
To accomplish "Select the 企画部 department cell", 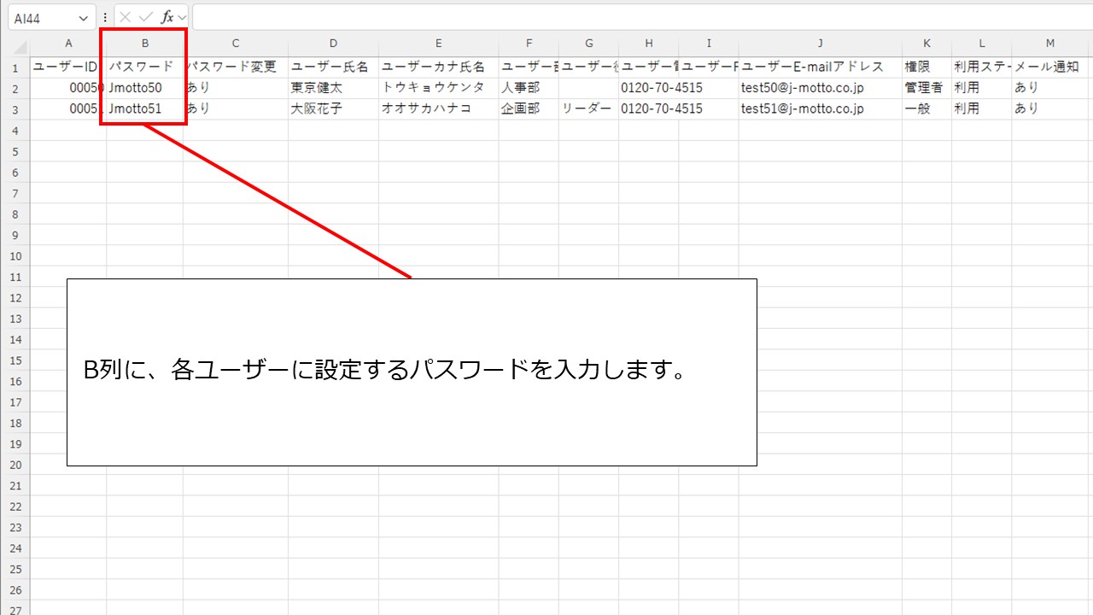I will 529,109.
